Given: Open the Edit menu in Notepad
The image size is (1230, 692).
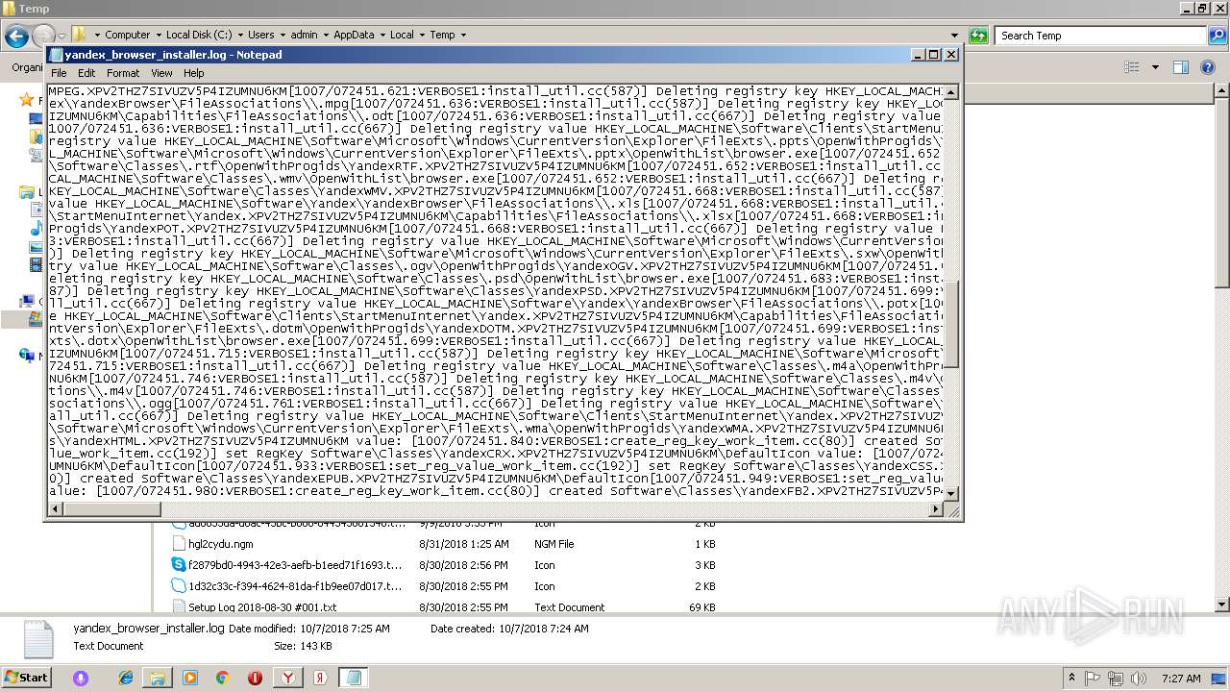Looking at the screenshot, I should [x=86, y=73].
